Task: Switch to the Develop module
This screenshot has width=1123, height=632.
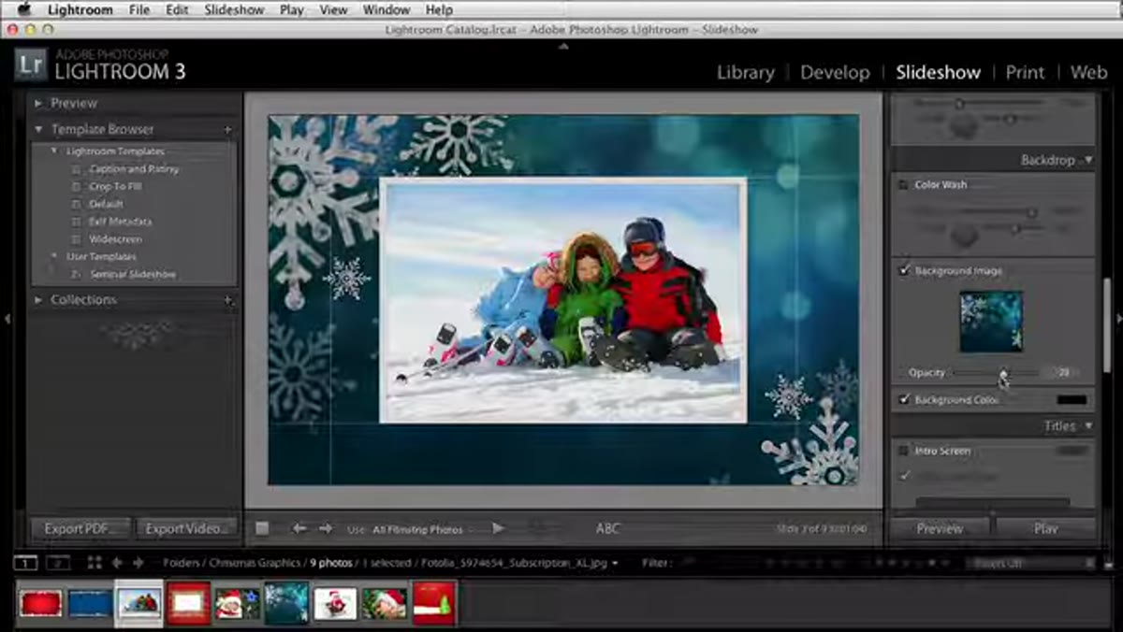Action: point(835,73)
